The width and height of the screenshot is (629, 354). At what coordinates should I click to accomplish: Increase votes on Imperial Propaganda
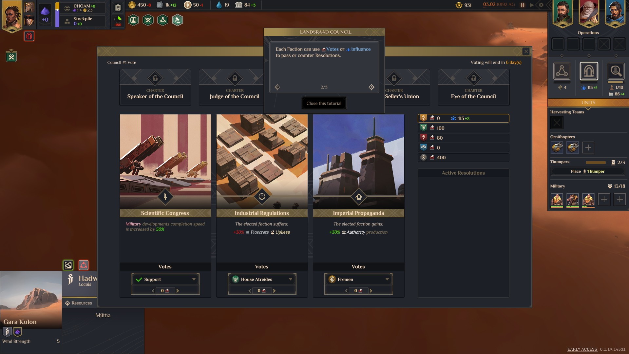[x=371, y=291]
